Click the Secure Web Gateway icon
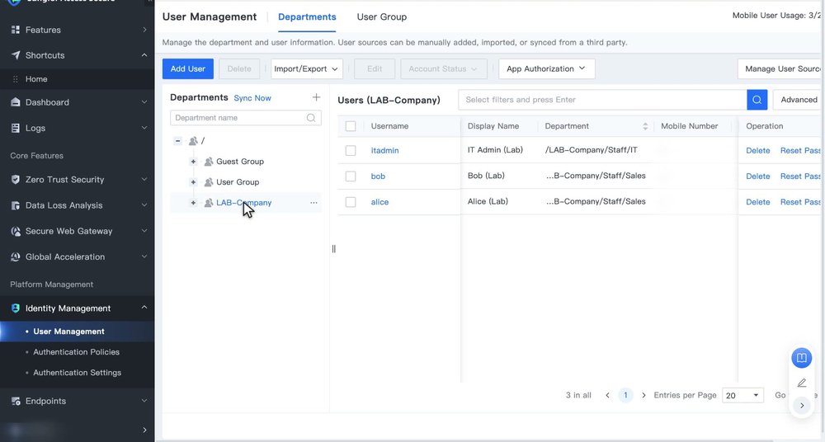The image size is (825, 442). [x=15, y=231]
